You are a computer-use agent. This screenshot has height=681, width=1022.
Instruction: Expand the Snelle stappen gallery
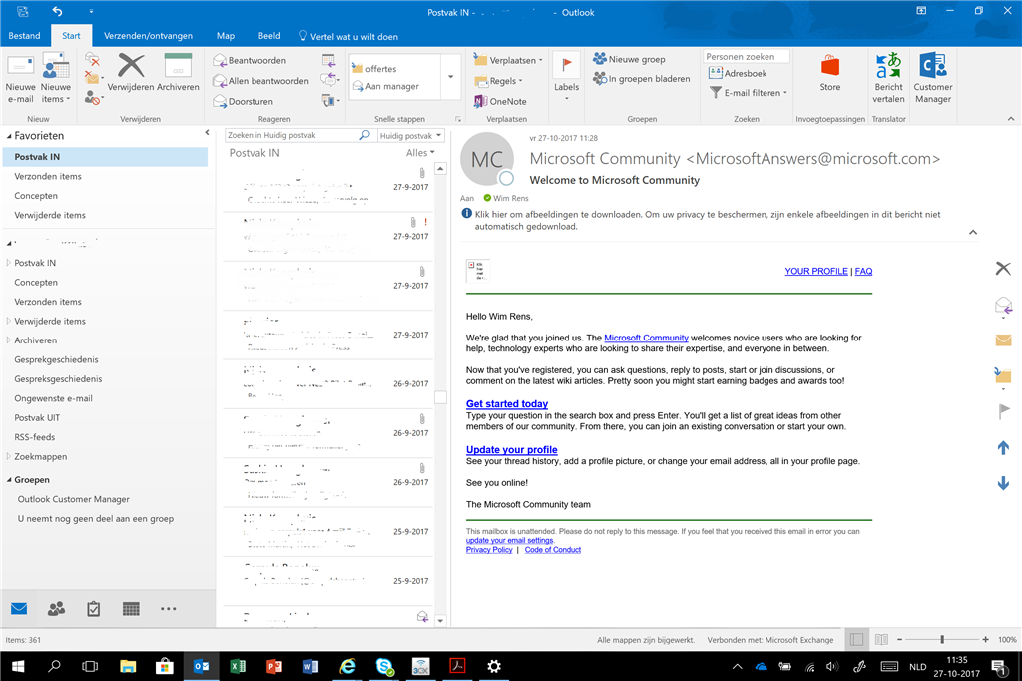coord(451,77)
